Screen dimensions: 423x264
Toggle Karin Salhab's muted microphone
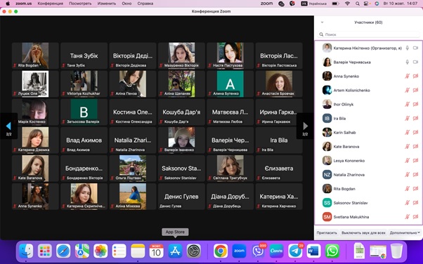pyautogui.click(x=408, y=133)
